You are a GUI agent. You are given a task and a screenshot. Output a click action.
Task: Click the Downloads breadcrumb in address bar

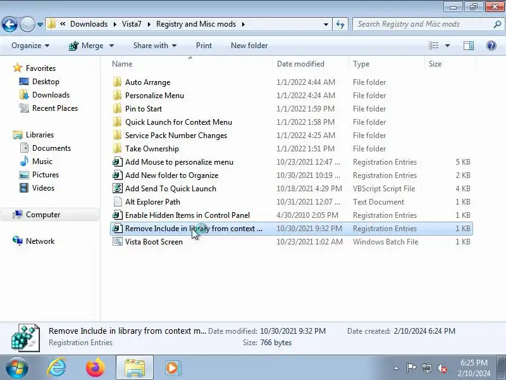pyautogui.click(x=89, y=24)
